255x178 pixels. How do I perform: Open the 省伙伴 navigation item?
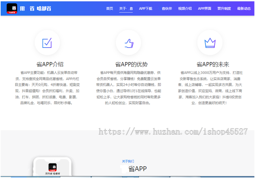click(167, 9)
